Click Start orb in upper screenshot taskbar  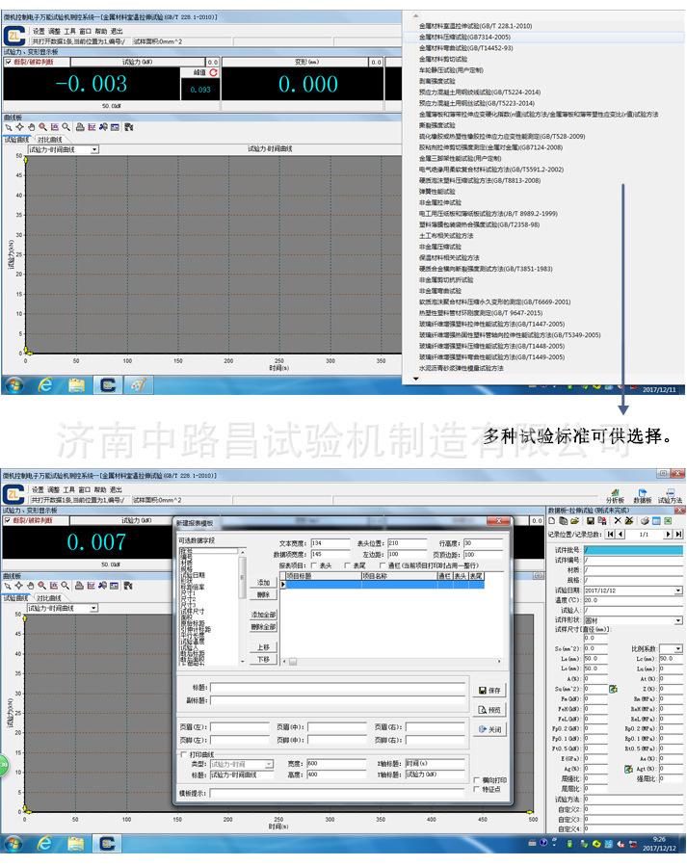click(14, 385)
